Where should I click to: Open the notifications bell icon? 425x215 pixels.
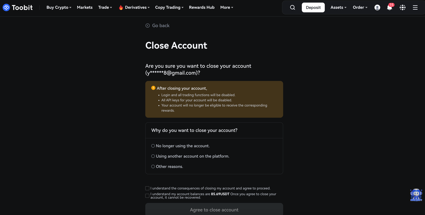(x=390, y=7)
